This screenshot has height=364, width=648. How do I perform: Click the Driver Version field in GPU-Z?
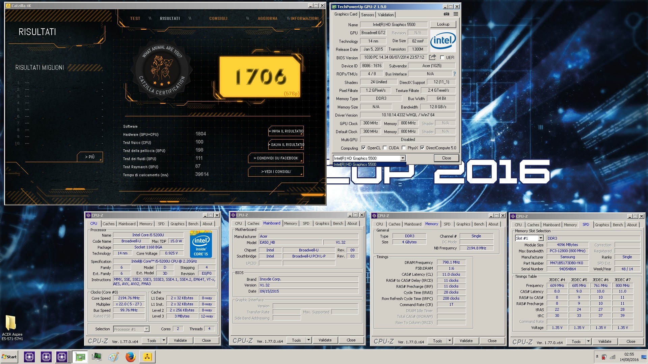click(408, 115)
